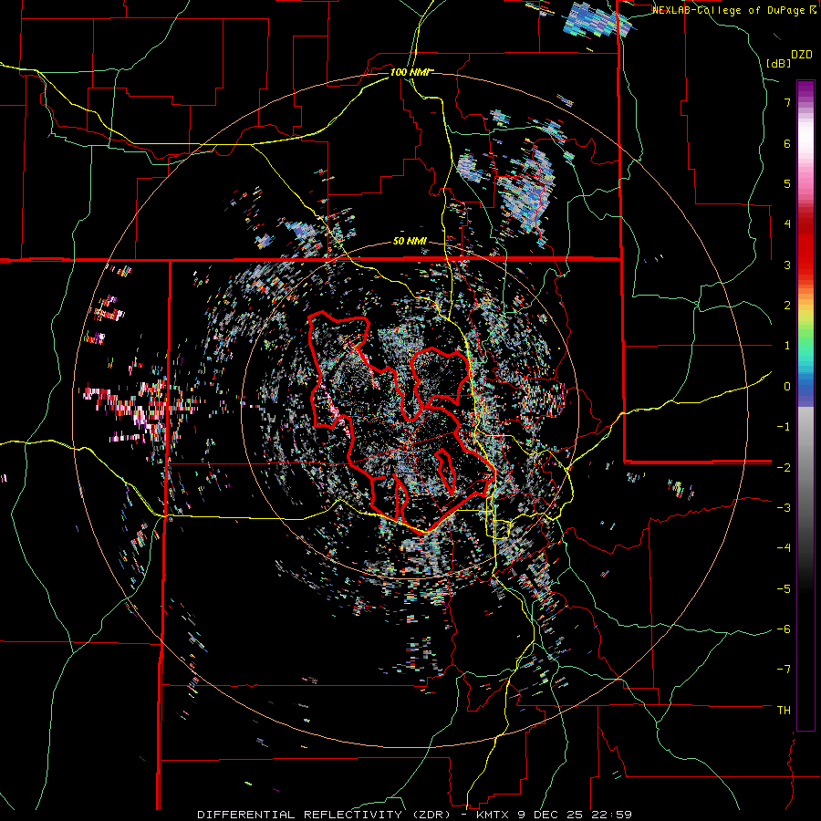Viewport: 821px width, 821px height.
Task: Click the 7 value on the scale
Action: (787, 102)
